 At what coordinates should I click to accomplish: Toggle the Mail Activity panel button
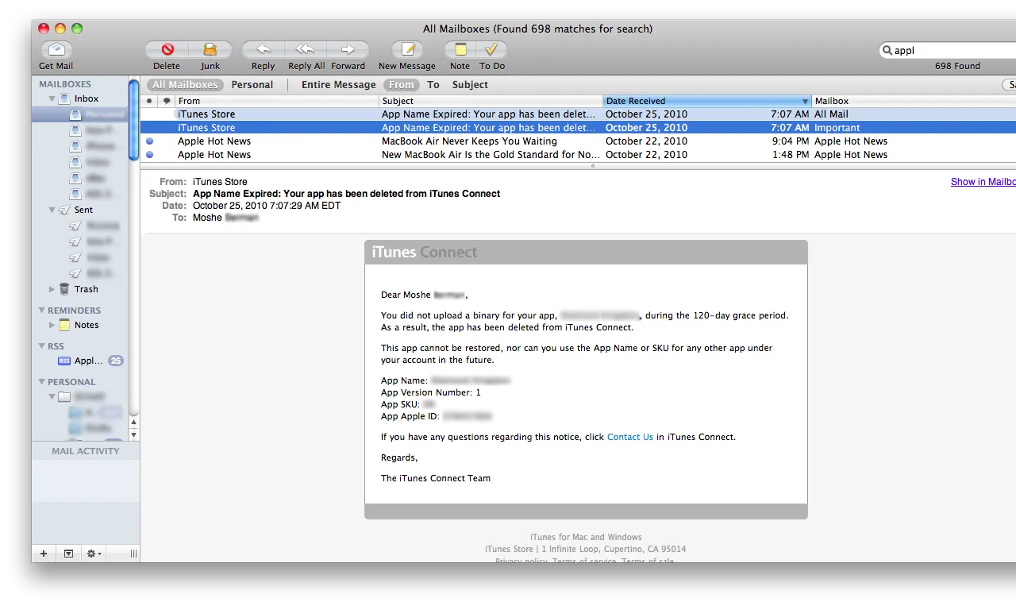68,554
